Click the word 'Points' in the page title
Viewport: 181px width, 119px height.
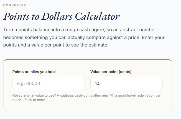click(16, 17)
